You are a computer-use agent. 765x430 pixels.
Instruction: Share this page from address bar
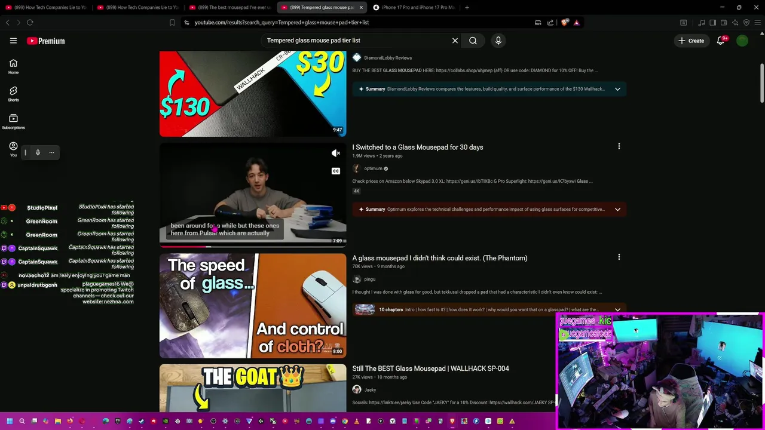click(550, 22)
